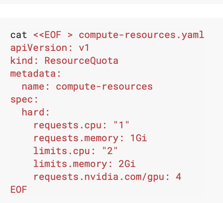Viewport: 223px width, 203px height.
Task: Click the word ResourceQuota
Action: (81, 61)
